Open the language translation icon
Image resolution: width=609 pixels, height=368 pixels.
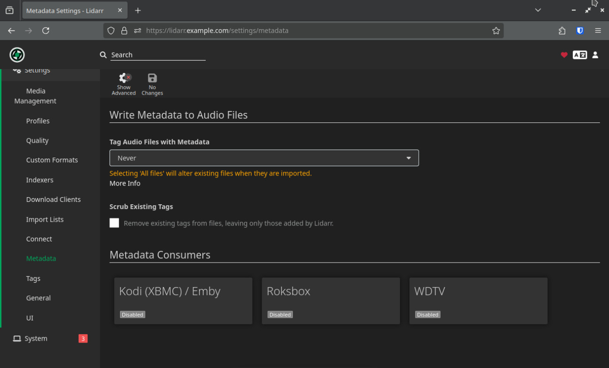[x=579, y=55]
